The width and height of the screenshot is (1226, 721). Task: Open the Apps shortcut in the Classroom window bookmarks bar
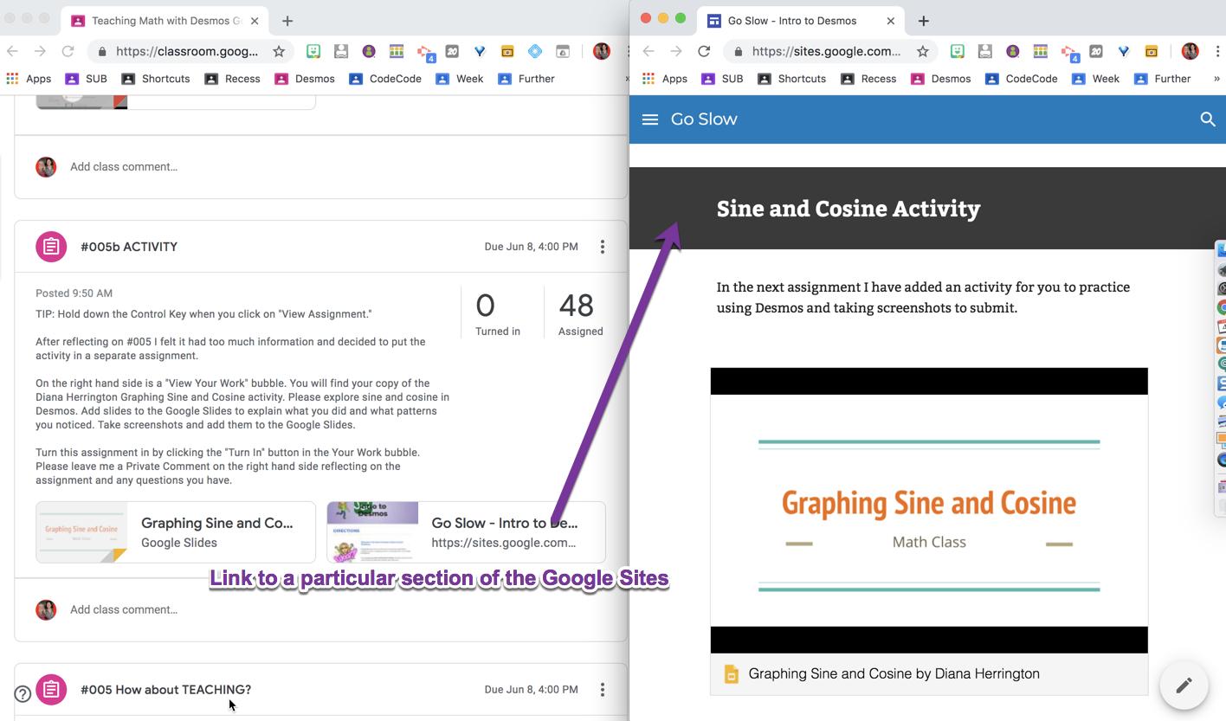coord(29,79)
